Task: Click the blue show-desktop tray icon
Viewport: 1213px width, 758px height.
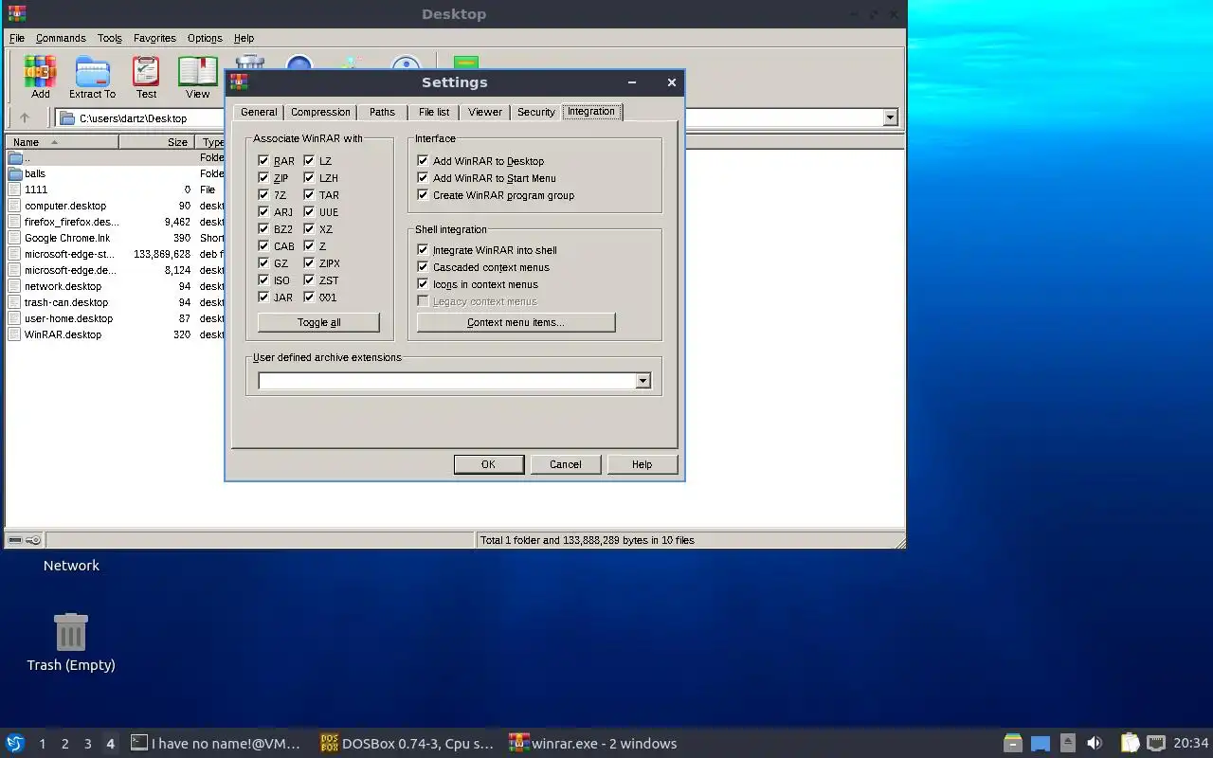Action: (1041, 743)
